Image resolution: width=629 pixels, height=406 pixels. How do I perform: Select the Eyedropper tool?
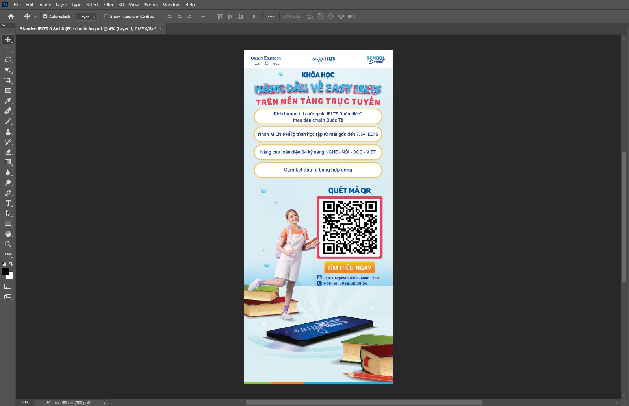click(8, 101)
